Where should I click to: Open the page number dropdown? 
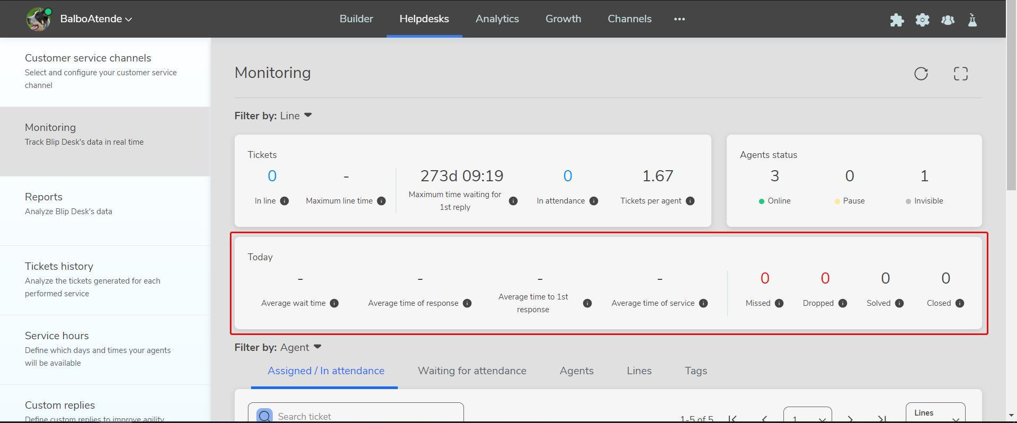pos(808,415)
